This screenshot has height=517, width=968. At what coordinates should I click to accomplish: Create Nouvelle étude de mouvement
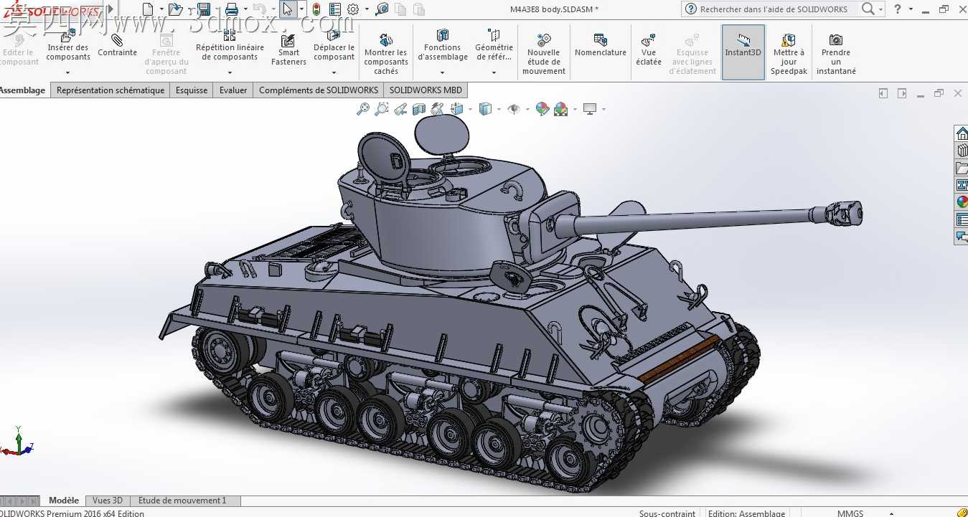[x=544, y=53]
